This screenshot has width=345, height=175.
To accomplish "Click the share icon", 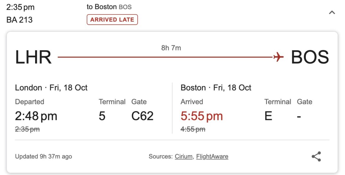I will click(316, 156).
